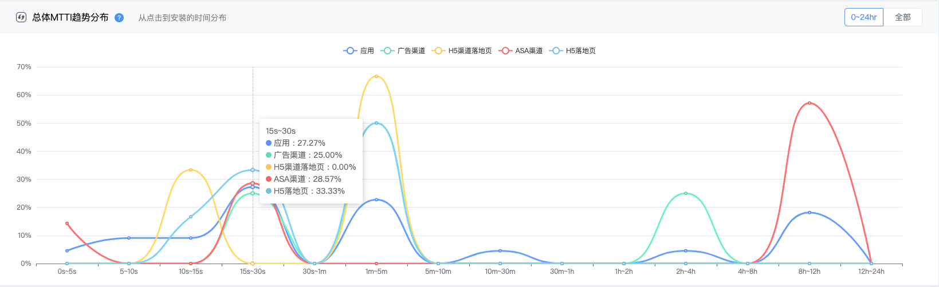The height and width of the screenshot is (287, 939).
Task: Switch to the 全部 range tab
Action: coord(903,17)
